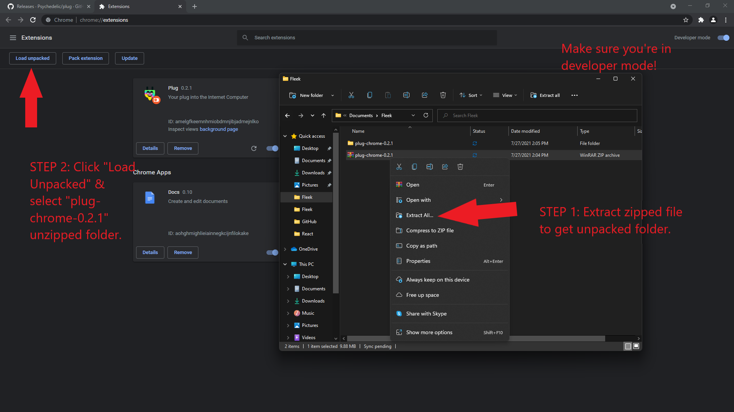Viewport: 734px width, 412px height.
Task: Toggle the Docs app enable switch
Action: tap(272, 253)
